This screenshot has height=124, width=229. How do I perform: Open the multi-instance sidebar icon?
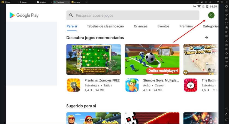[x=227, y=32]
